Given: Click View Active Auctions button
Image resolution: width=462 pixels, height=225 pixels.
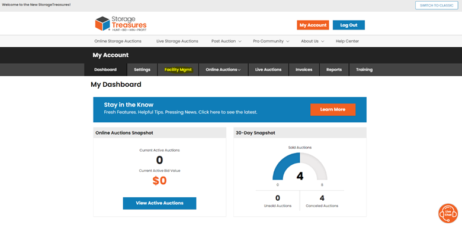Looking at the screenshot, I should (x=159, y=203).
